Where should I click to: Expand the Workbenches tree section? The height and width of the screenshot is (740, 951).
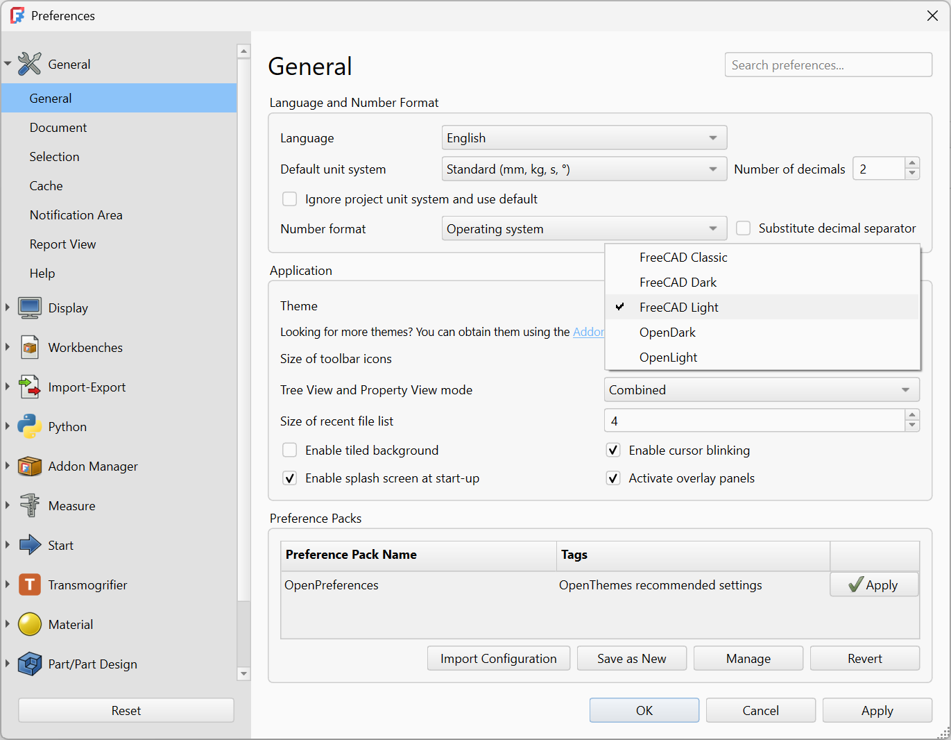coord(8,347)
